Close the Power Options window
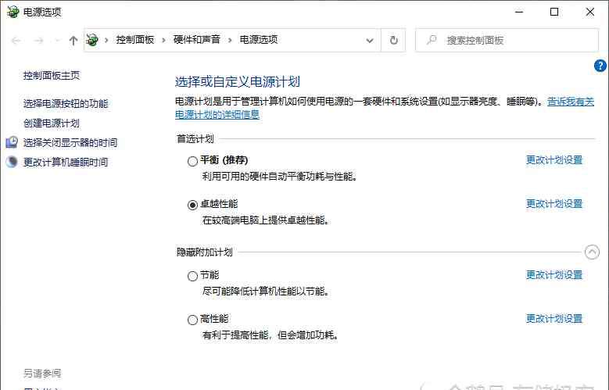This screenshot has height=390, width=609. [x=590, y=12]
